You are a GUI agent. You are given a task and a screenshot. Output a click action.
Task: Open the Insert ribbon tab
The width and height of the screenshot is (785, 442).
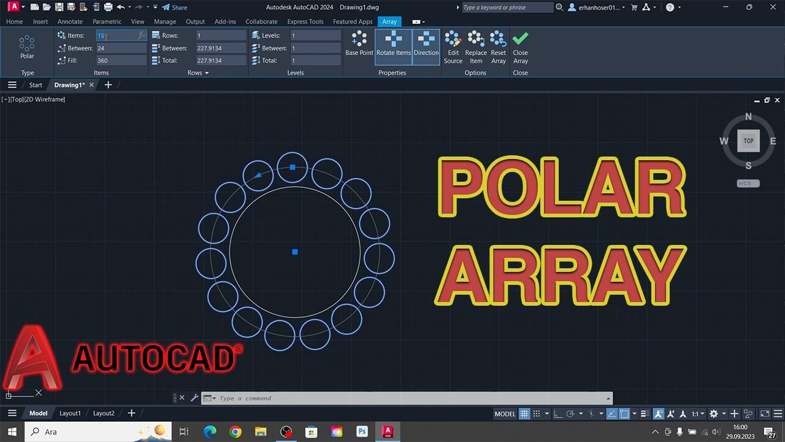click(40, 21)
